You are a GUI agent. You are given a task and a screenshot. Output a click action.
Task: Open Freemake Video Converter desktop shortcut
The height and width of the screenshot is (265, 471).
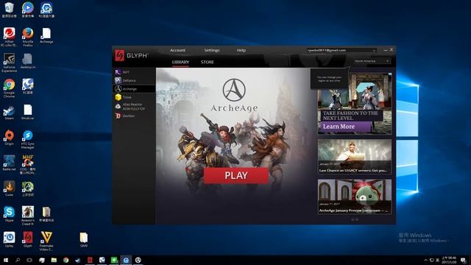pos(46,241)
